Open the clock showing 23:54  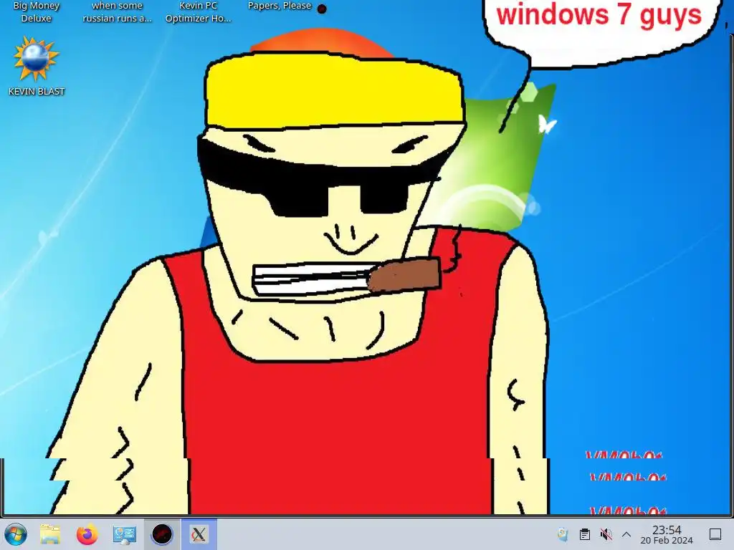[667, 534]
